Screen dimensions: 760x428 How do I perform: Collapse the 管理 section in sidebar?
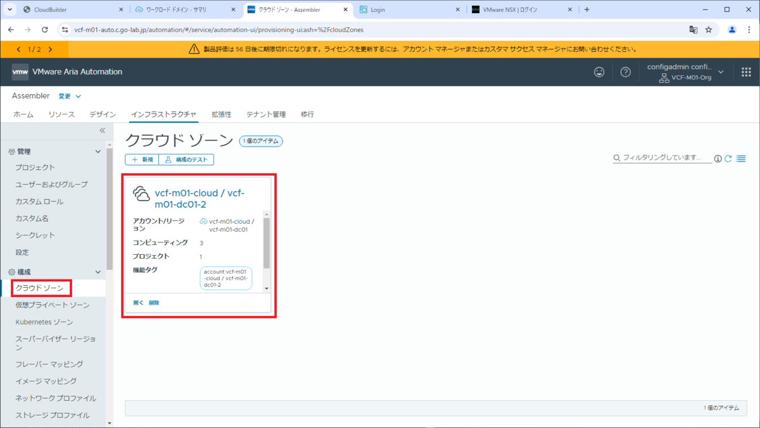pyautogui.click(x=98, y=152)
